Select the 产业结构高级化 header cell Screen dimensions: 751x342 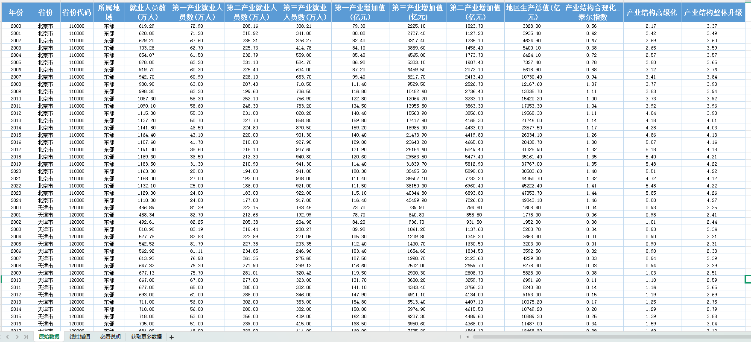pos(652,12)
